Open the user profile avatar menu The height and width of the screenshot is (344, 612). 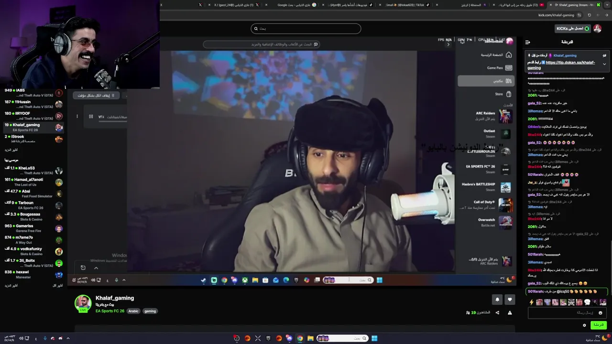(x=597, y=29)
